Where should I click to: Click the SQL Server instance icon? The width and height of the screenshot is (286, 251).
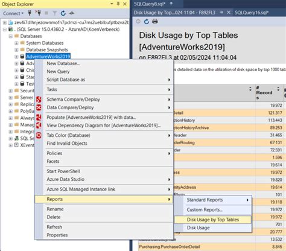pyautogui.click(x=10, y=30)
